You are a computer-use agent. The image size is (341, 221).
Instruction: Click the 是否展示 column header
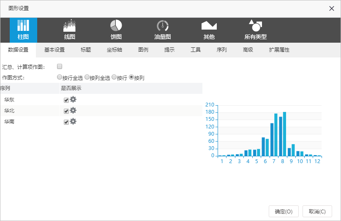(x=71, y=88)
